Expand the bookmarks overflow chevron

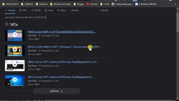tap(175, 4)
